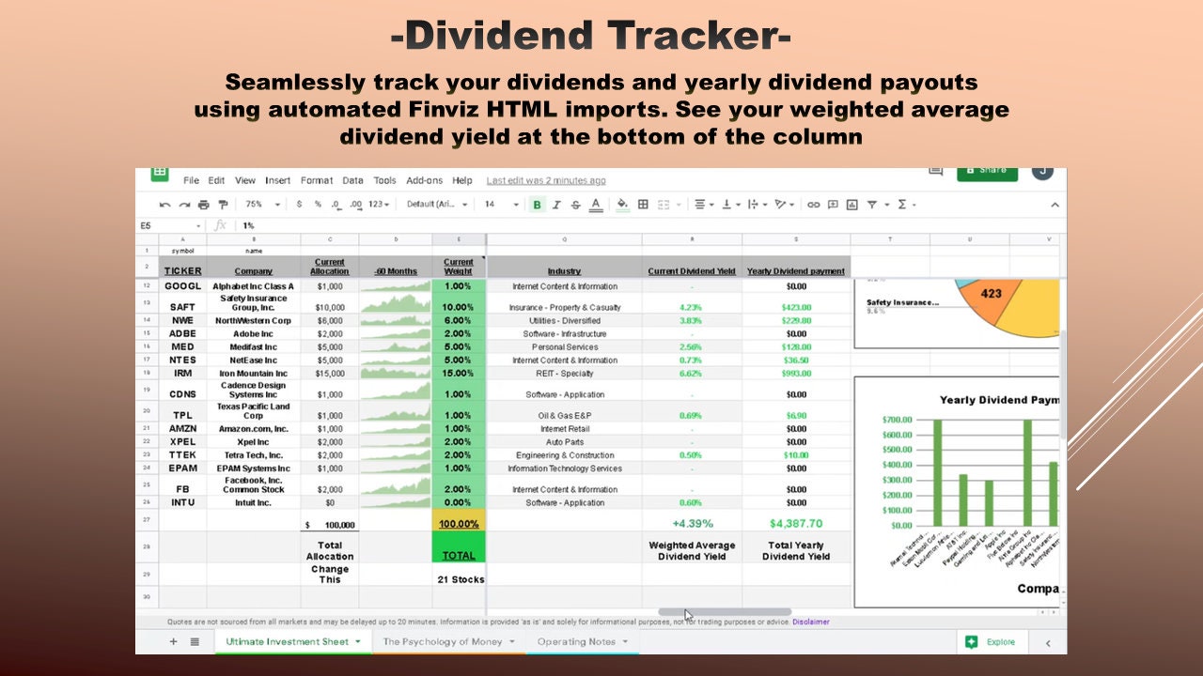Switch to The Psychology of Money tab
Screen dimensions: 1203x676
tap(448, 642)
